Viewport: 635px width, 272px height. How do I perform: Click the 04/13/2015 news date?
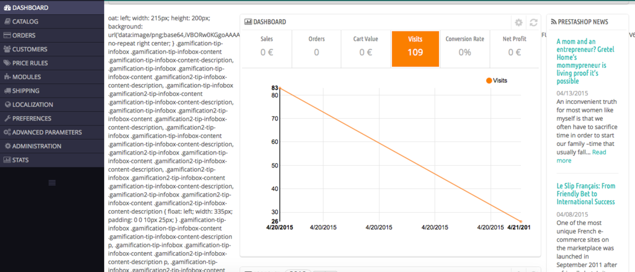pyautogui.click(x=571, y=93)
